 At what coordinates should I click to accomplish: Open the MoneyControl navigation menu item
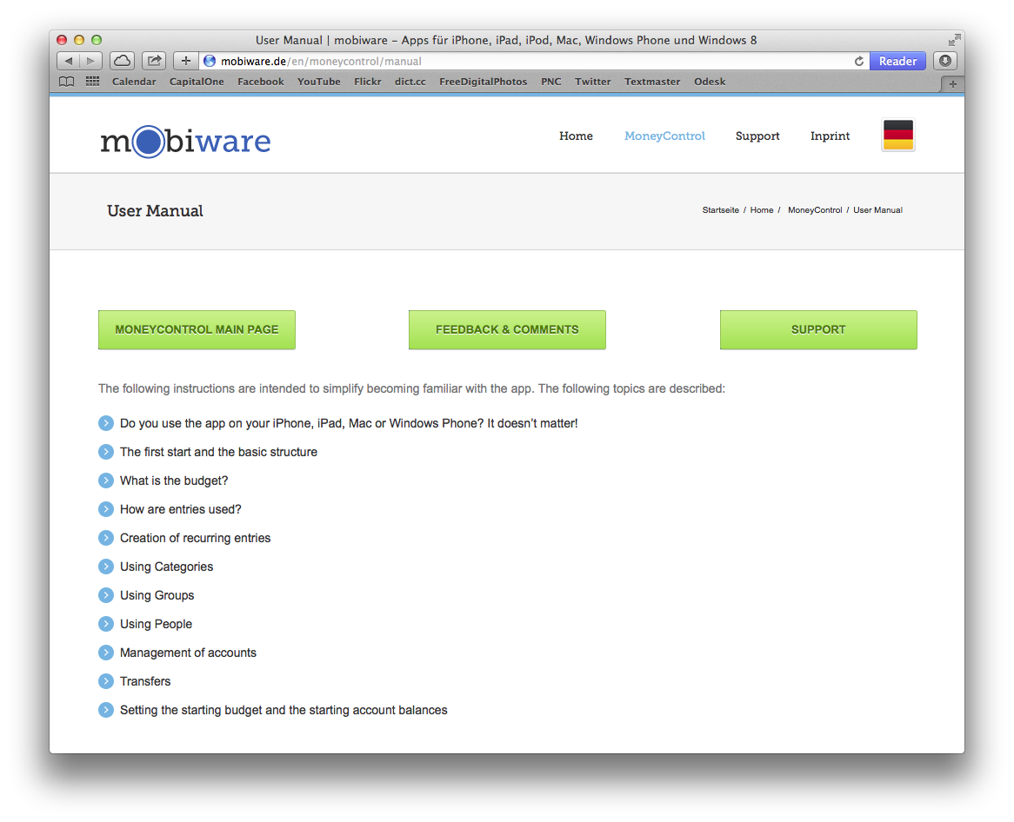tap(664, 136)
